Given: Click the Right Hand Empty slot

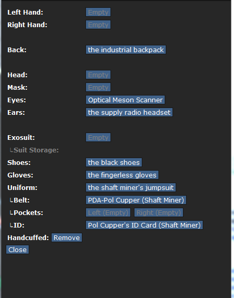Looking at the screenshot, I should [x=98, y=25].
